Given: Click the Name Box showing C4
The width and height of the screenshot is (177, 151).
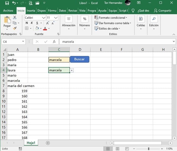Looking at the screenshot, I should point(12,42).
